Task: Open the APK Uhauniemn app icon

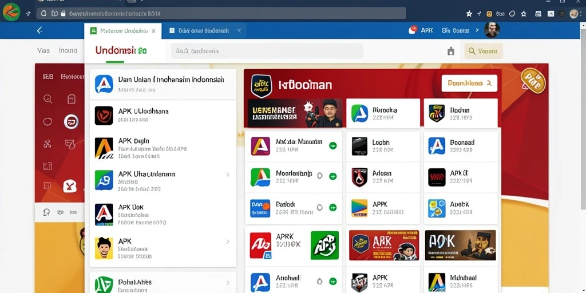Action: [104, 180]
